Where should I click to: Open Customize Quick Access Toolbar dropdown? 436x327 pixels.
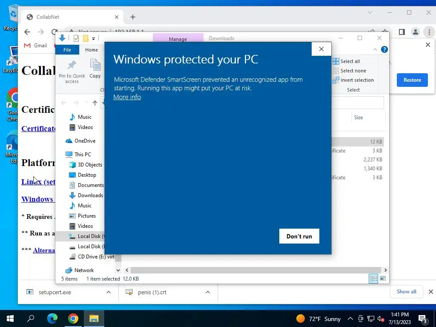[93, 39]
